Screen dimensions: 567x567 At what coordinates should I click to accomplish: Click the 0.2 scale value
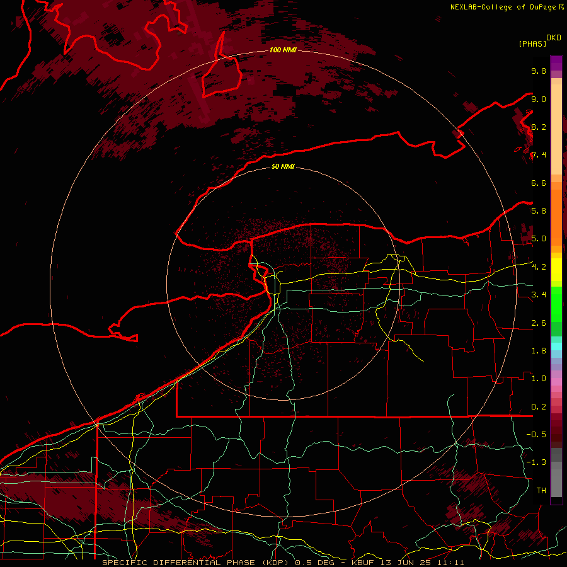[539, 406]
